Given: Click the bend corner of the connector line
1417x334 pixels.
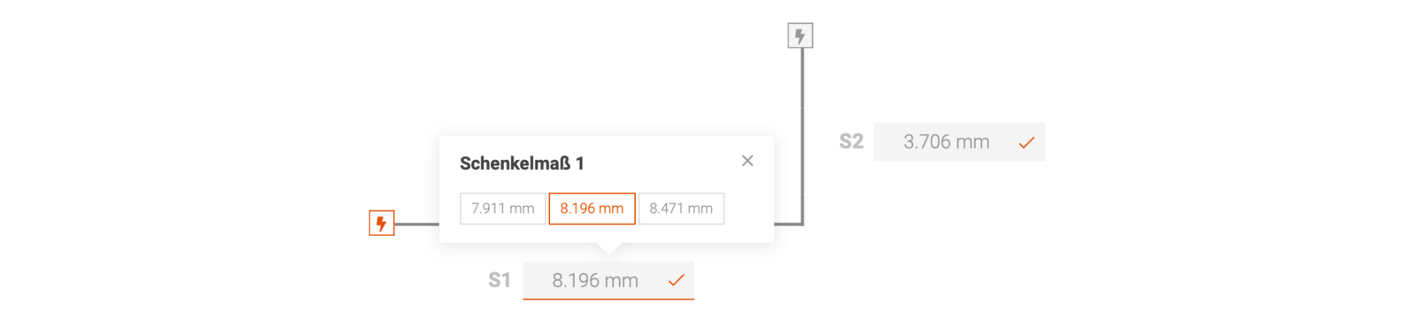Looking at the screenshot, I should (x=801, y=224).
